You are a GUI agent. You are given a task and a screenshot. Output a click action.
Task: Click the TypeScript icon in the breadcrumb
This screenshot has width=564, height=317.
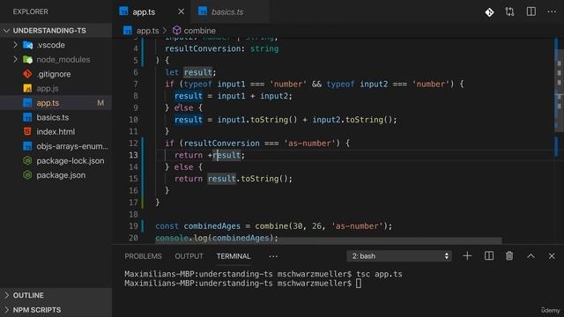point(128,31)
